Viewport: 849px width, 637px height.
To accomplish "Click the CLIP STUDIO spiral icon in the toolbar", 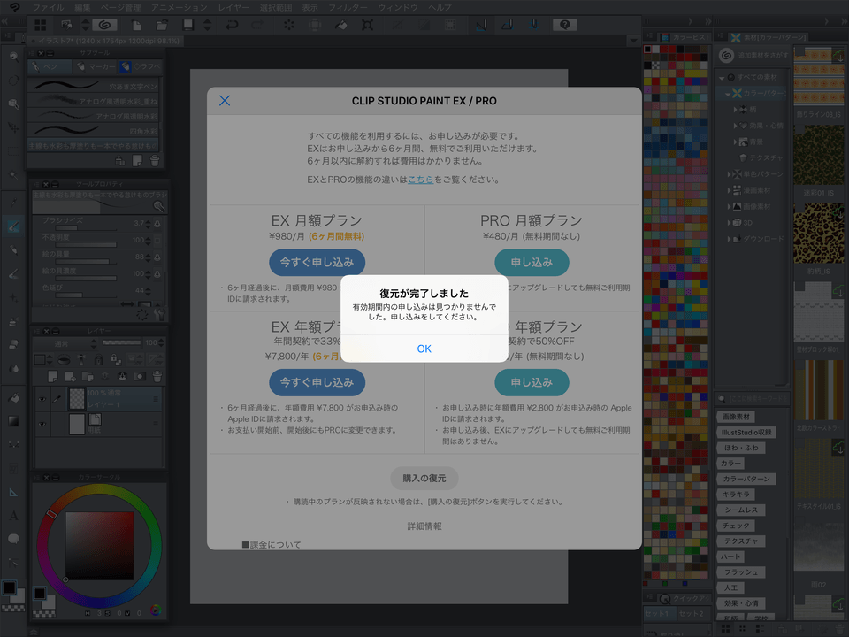I will (104, 25).
